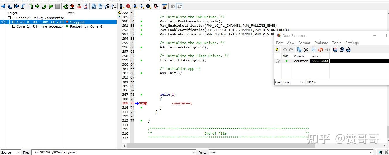The image size is (389, 155).
Task: Click the U magnifier toolbar icon
Action: (148, 6)
